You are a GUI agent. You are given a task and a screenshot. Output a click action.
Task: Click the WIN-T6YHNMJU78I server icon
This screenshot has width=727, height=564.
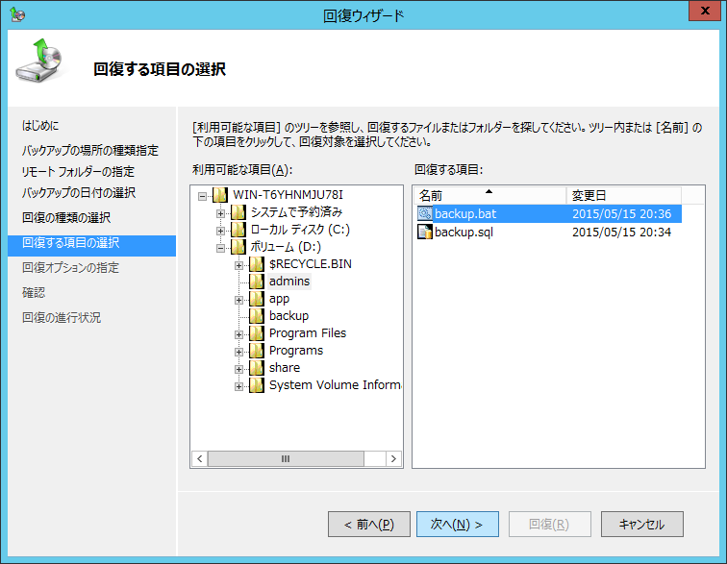[x=220, y=195]
